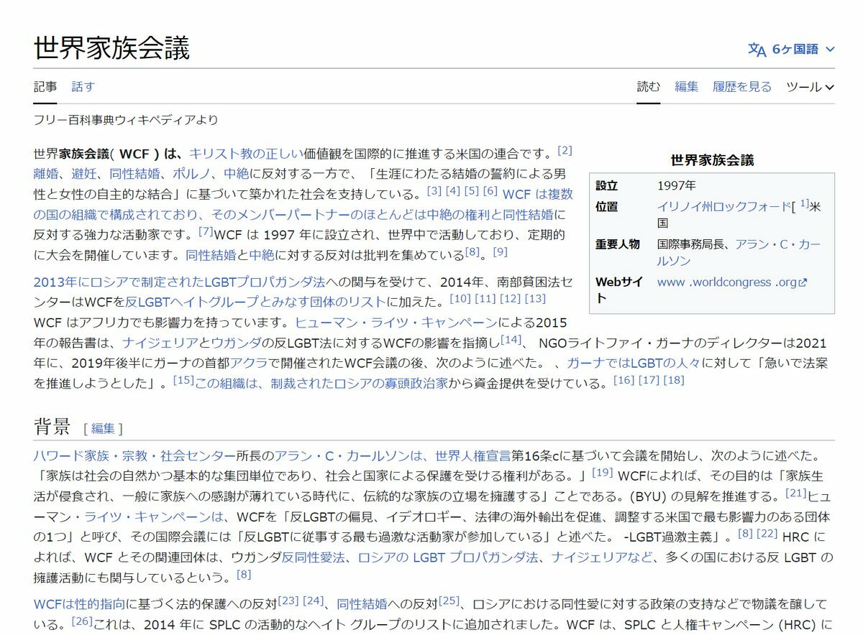This screenshot has width=863, height=635.
Task: Click infobox footnote [1] superscript
Action: (805, 203)
